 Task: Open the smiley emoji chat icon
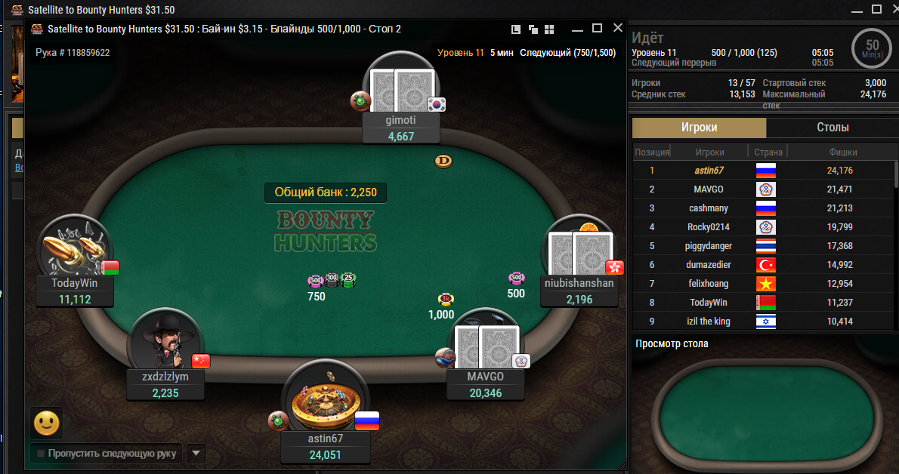[x=47, y=423]
